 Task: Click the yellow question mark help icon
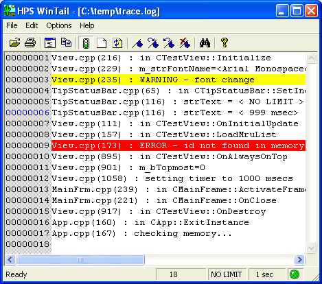point(225,43)
